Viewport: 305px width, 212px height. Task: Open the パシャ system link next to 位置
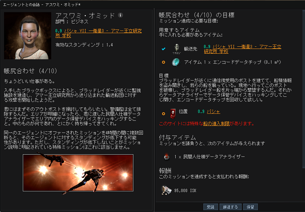[x=213, y=111]
